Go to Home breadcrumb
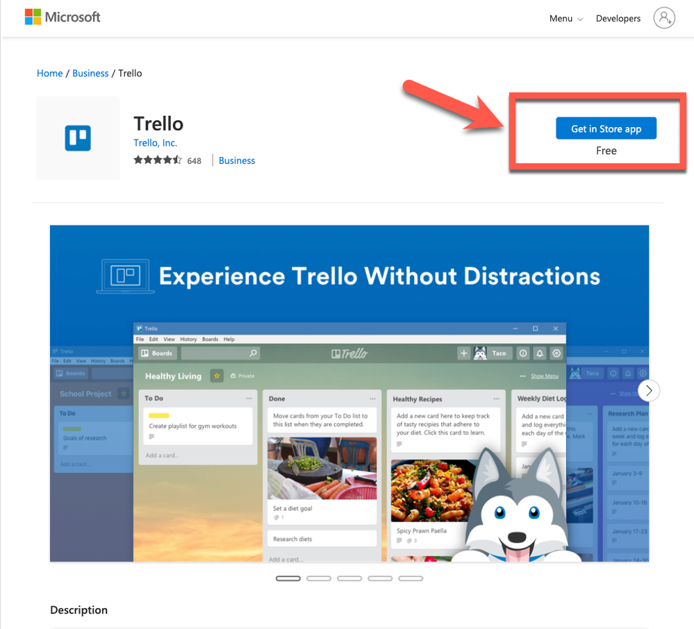The width and height of the screenshot is (694, 629). [x=49, y=74]
